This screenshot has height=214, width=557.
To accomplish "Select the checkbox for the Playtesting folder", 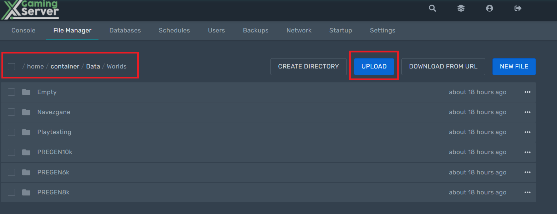I will point(11,132).
